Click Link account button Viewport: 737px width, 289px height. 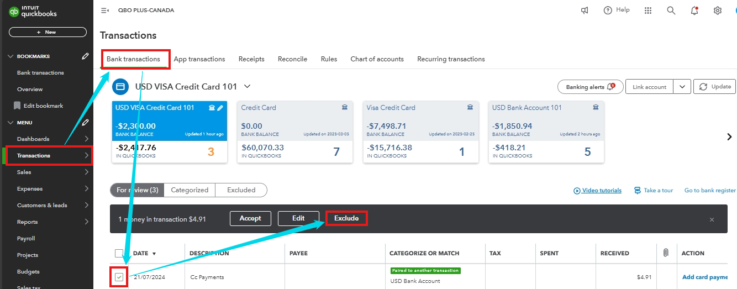tap(650, 87)
